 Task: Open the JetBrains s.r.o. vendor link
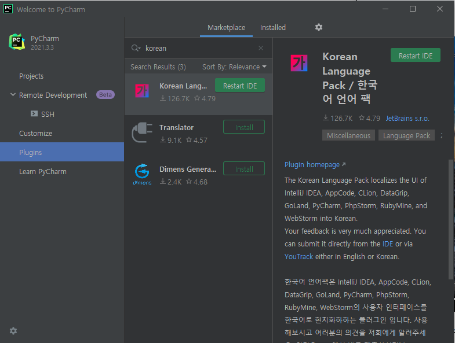[x=407, y=118]
